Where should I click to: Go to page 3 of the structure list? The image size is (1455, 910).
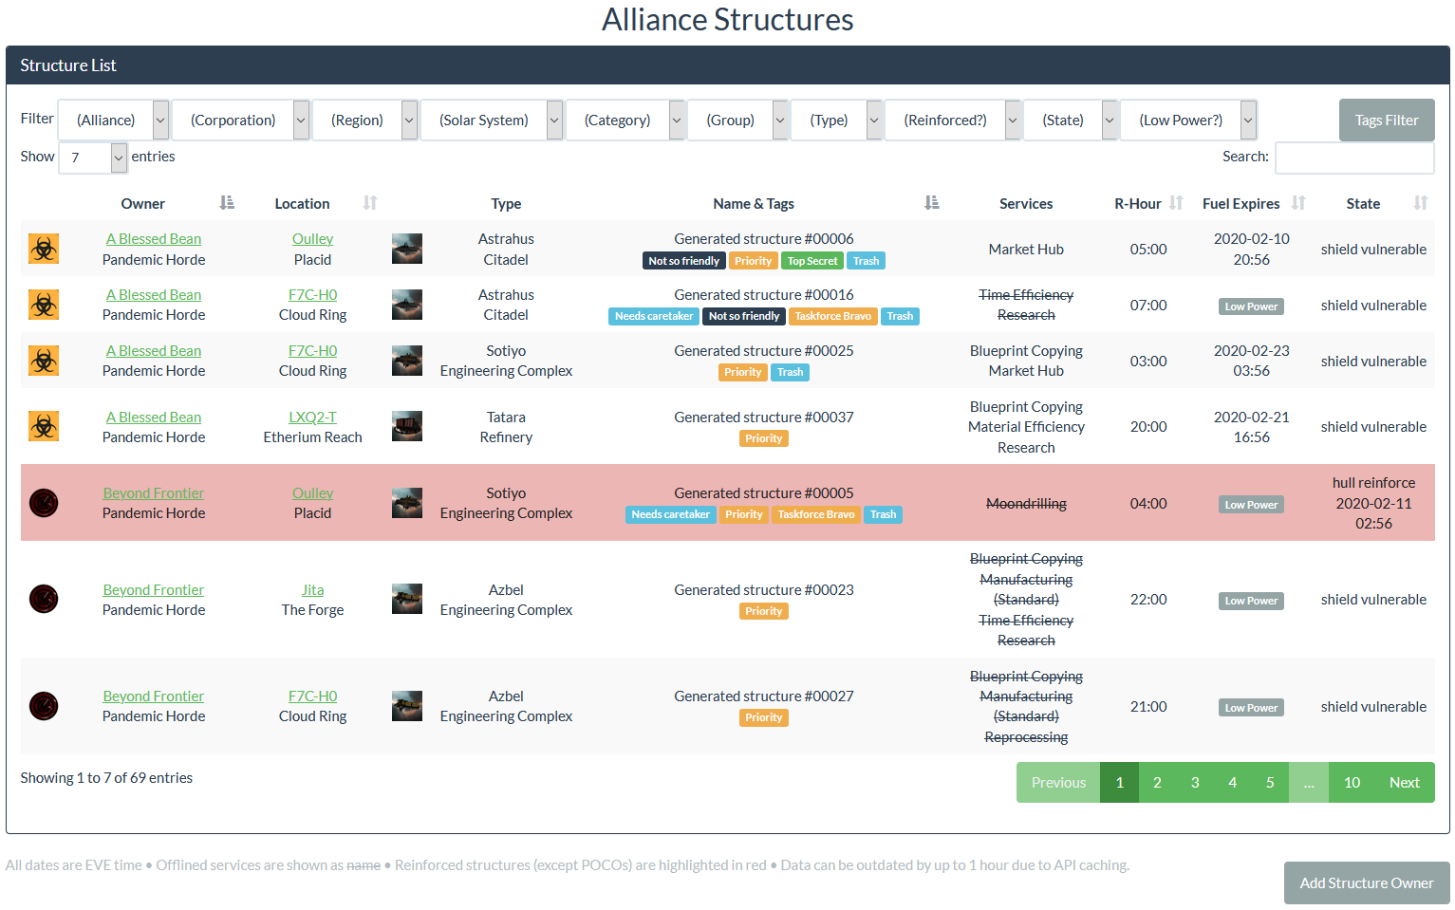(x=1195, y=782)
